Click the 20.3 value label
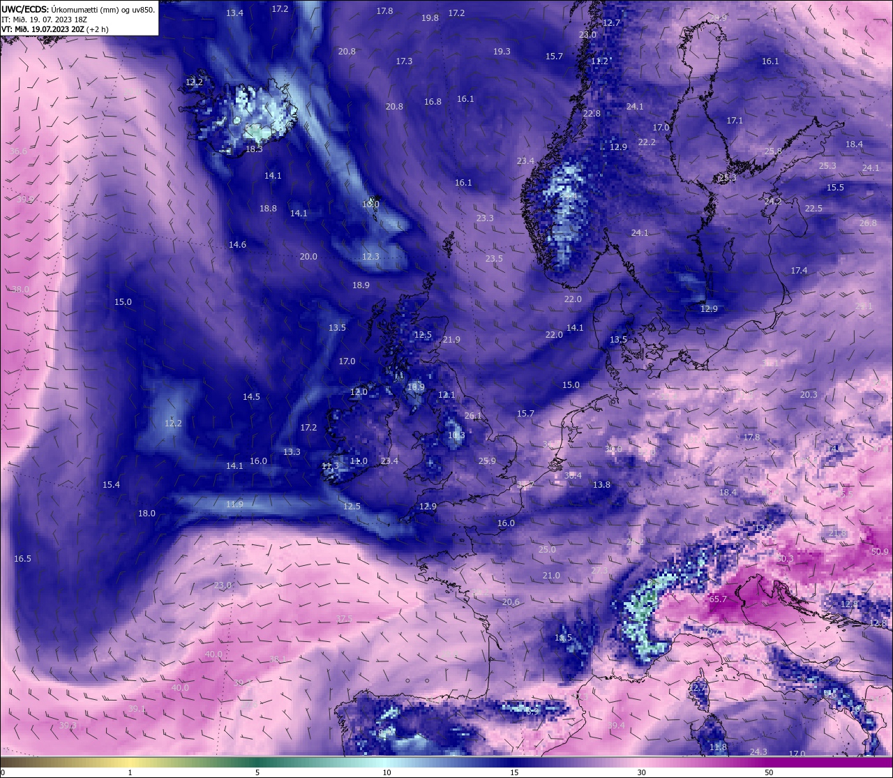Viewport: 893px width, 778px height. click(809, 395)
